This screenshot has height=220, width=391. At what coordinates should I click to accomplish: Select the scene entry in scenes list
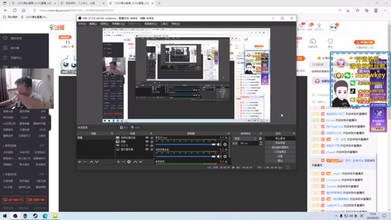point(95,138)
